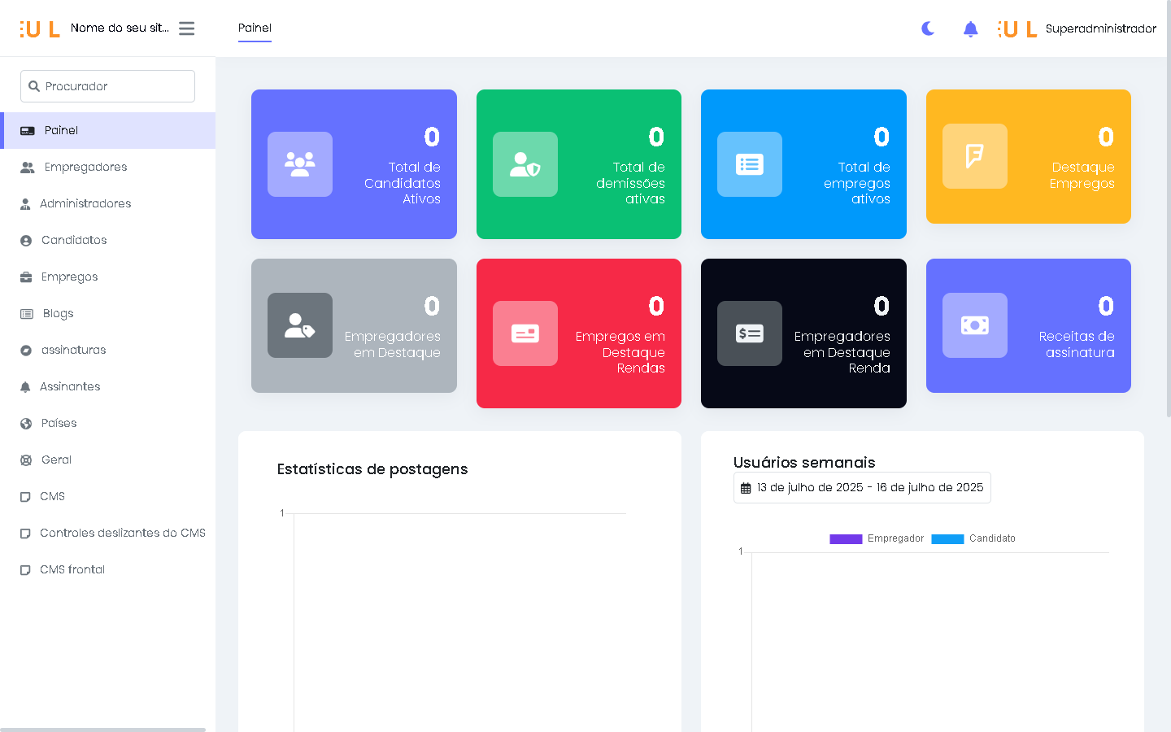Navigate to Controles deslizantes do CMS
1171x732 pixels.
click(122, 533)
